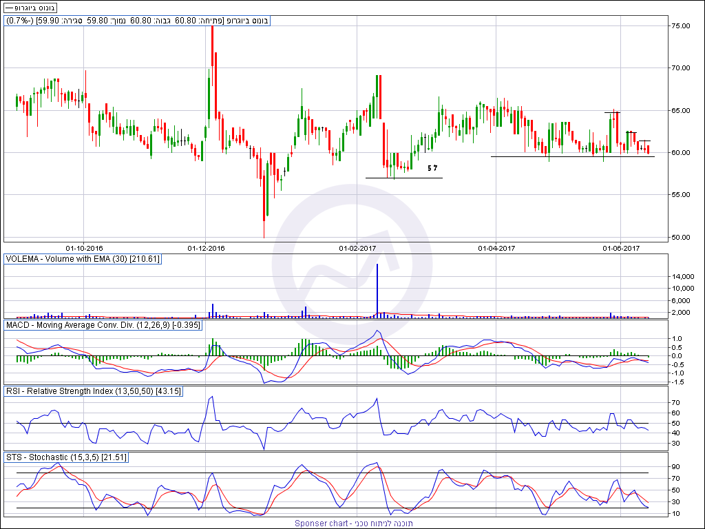The width and height of the screenshot is (705, 529).
Task: Open the STS Stochastic (15,3,5) panel label
Action: pyautogui.click(x=67, y=457)
